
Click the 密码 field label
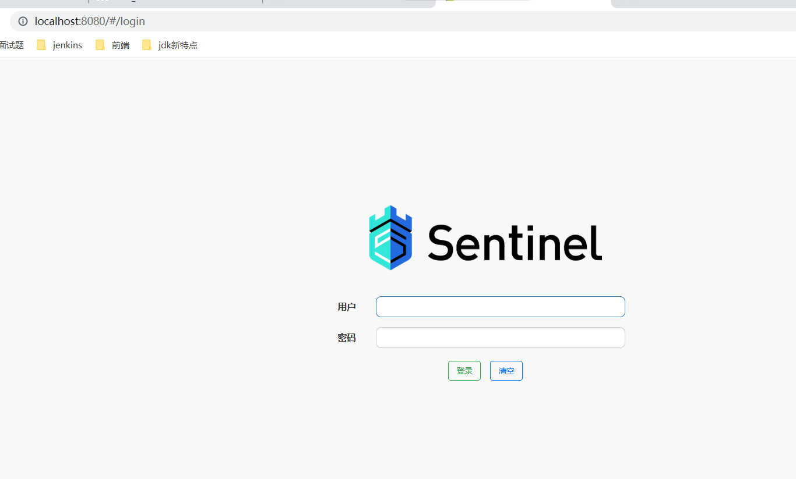[x=347, y=338]
